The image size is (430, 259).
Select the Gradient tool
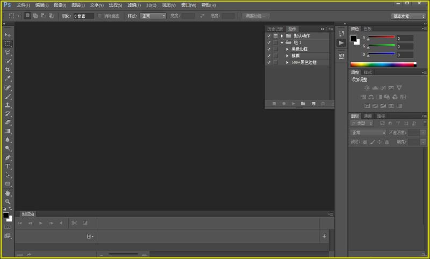8,131
